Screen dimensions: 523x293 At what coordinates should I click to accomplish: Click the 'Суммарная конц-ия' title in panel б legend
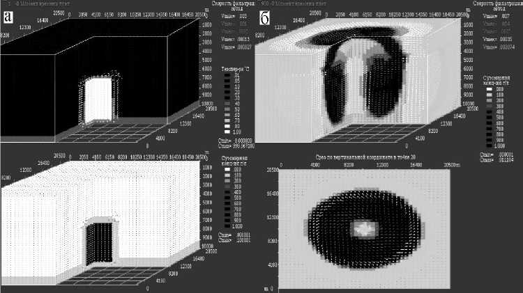497,80
